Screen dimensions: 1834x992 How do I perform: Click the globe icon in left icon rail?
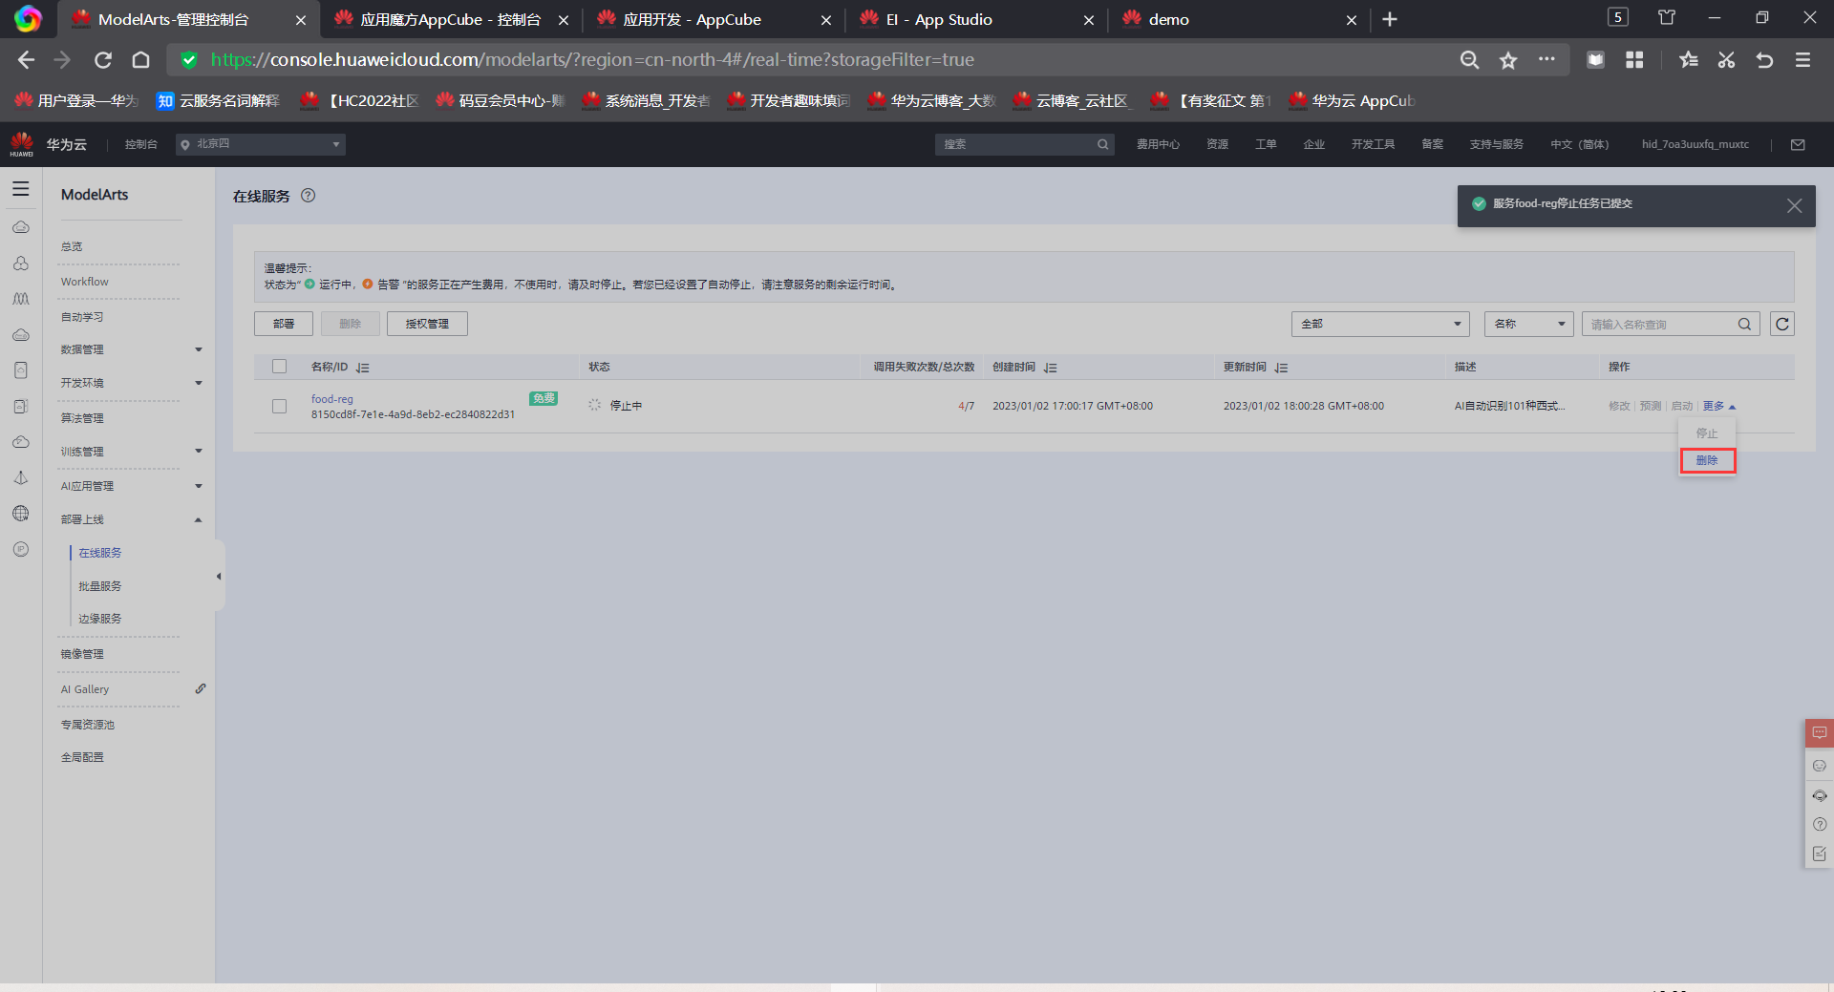[x=21, y=514]
